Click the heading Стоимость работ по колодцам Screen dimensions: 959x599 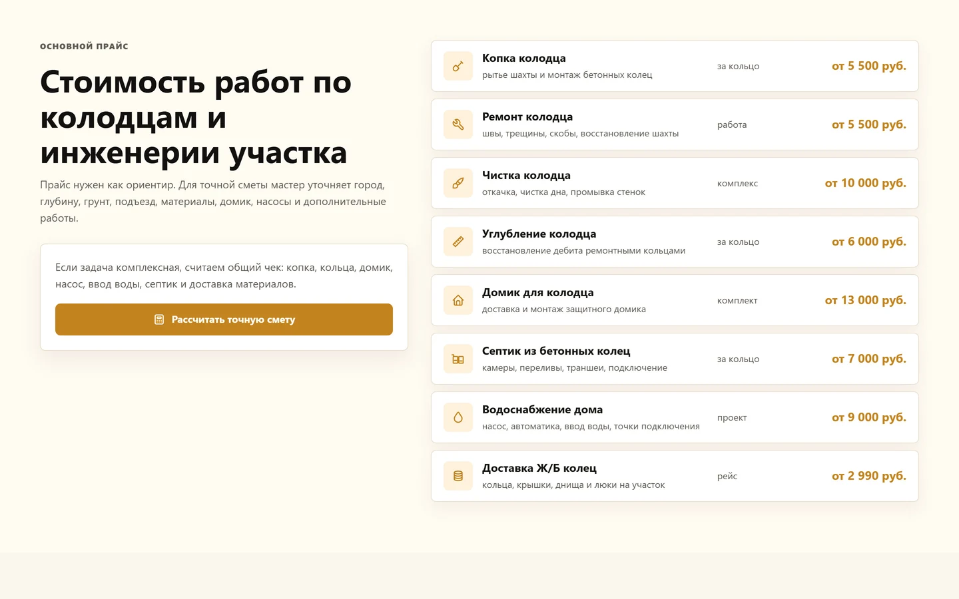[196, 117]
